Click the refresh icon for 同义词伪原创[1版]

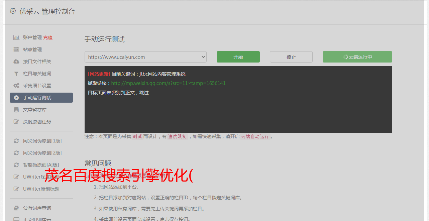16,141
